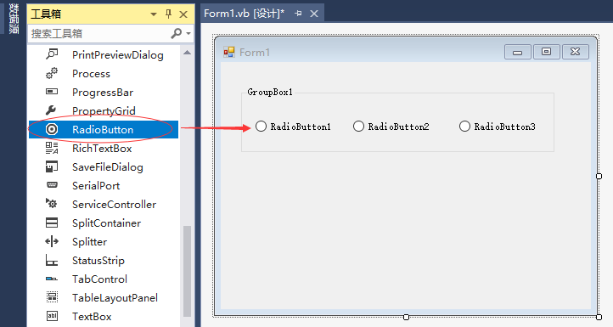The width and height of the screenshot is (613, 327).
Task: Click the PrintPreviewDialog icon in the toolbox
Action: (x=52, y=54)
